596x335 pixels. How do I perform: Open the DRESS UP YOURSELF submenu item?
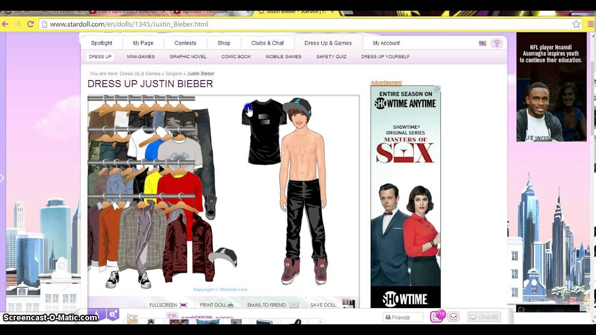[386, 57]
